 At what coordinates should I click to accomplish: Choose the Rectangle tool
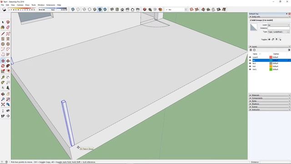3,39
